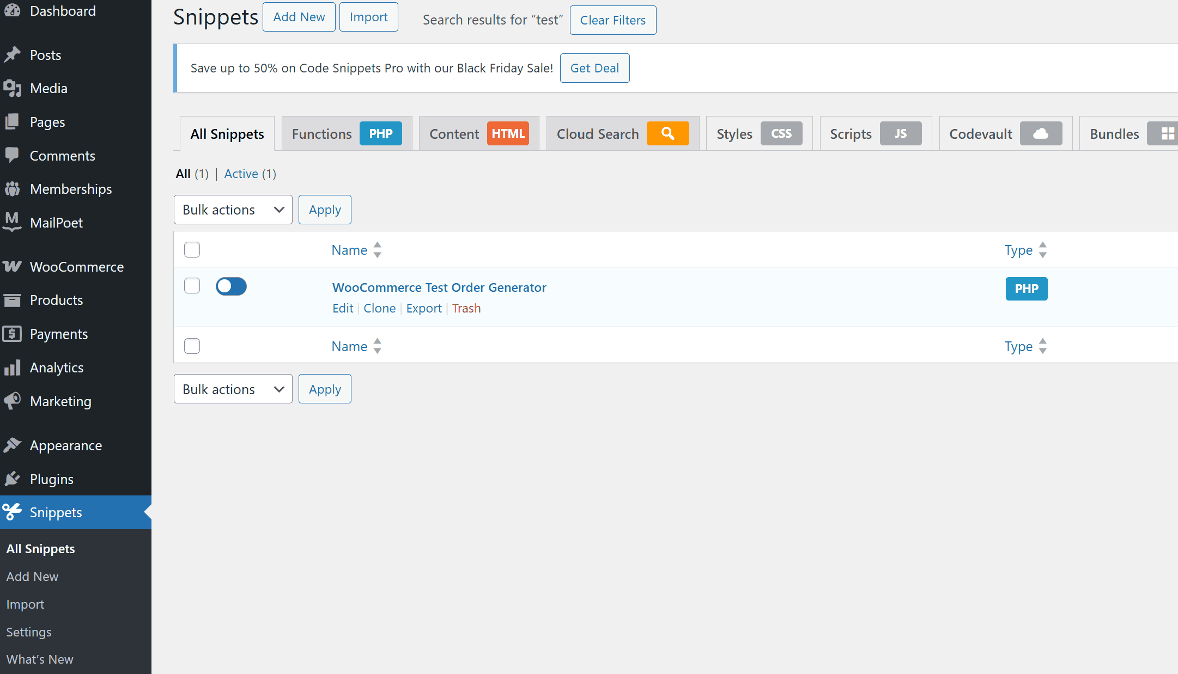
Task: Click the Clear Filters button
Action: pyautogui.click(x=612, y=20)
